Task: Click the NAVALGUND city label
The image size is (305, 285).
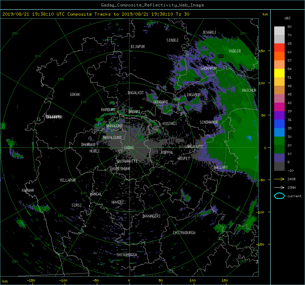Action: [x=112, y=138]
